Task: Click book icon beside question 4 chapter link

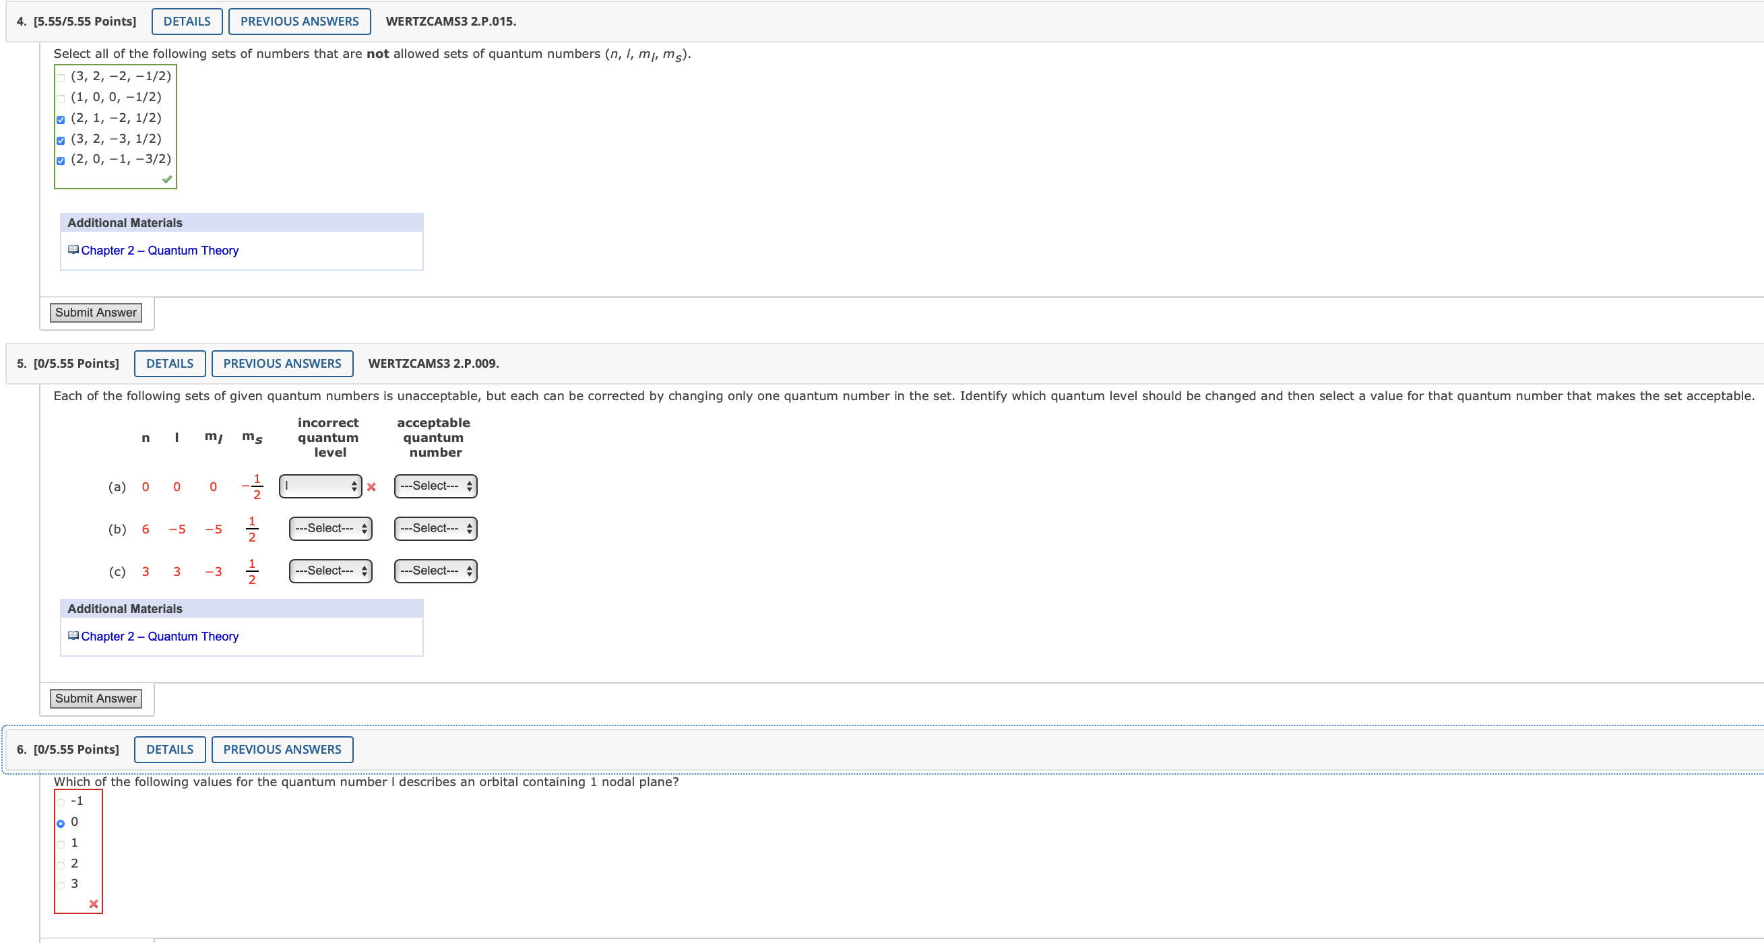Action: (73, 250)
